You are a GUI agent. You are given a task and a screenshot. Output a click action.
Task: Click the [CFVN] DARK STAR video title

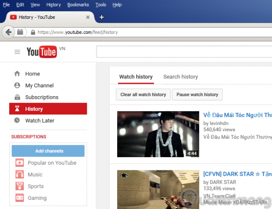click(x=238, y=174)
